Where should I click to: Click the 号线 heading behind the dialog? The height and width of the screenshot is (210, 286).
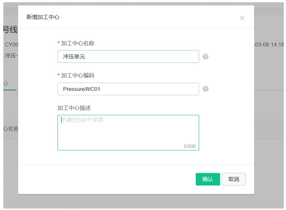(10, 30)
